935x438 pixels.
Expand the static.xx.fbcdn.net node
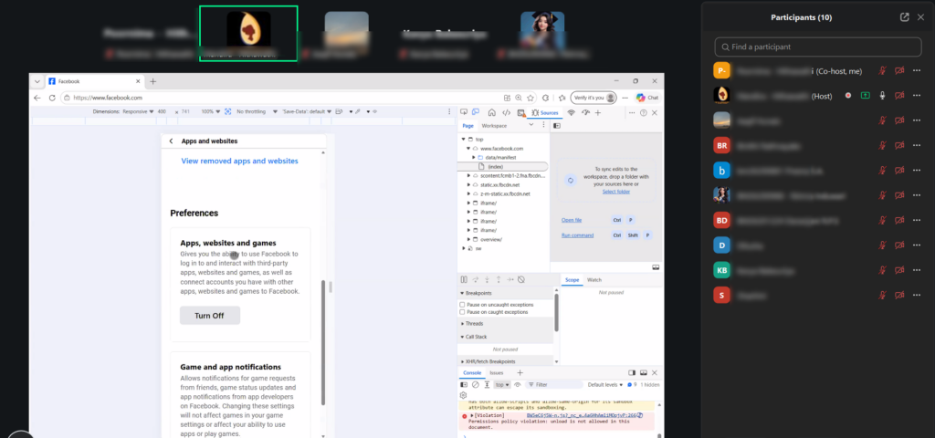click(468, 184)
